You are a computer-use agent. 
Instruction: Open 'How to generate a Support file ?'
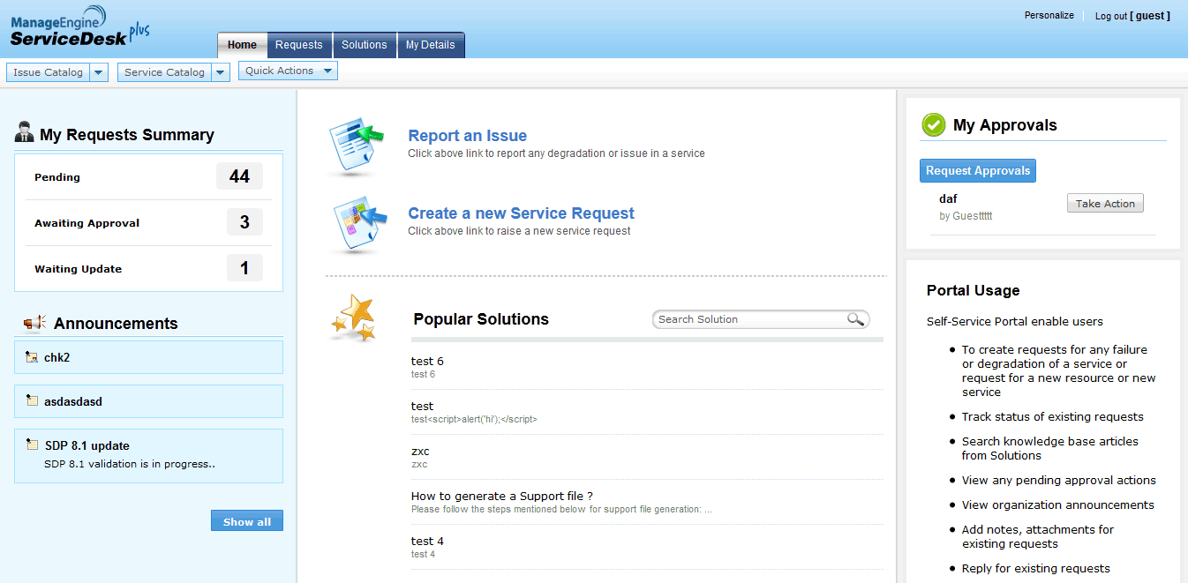click(x=501, y=496)
